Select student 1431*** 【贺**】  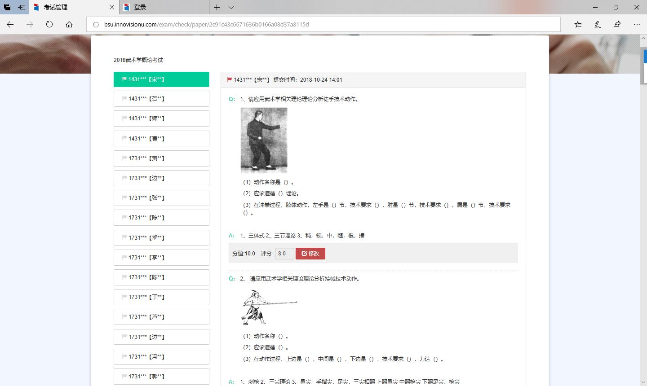click(161, 99)
